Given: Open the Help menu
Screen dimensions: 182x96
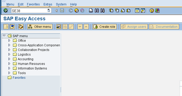Looking at the screenshot, I should [73, 4].
